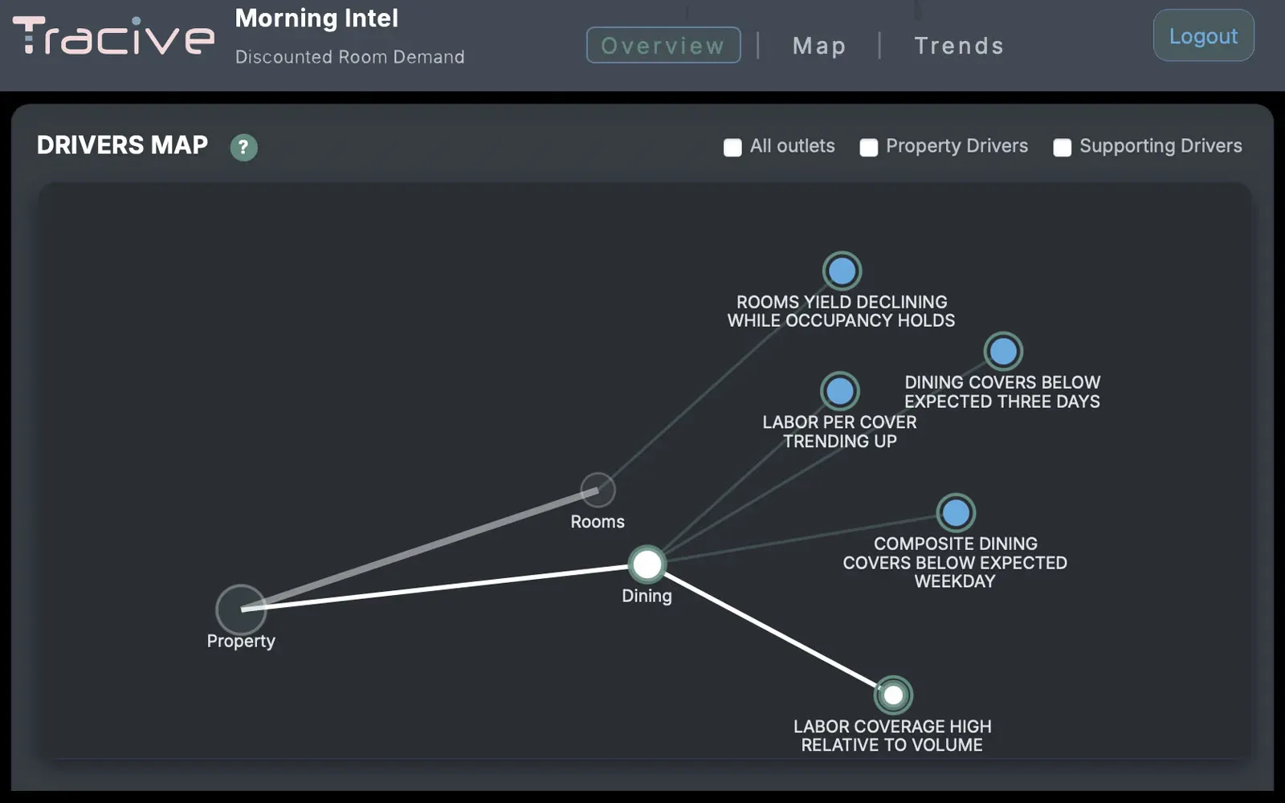Enable the All outlets checkbox
The image size is (1285, 803).
coord(732,147)
